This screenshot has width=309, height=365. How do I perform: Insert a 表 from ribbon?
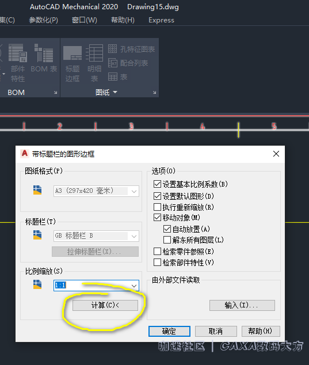coord(118,77)
